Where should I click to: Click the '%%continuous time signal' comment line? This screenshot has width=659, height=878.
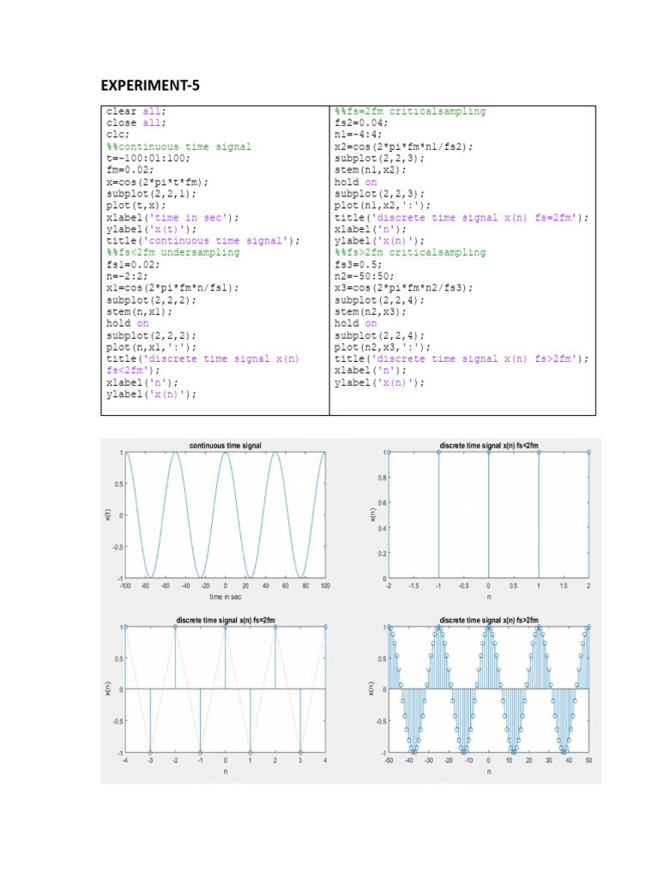tap(178, 147)
